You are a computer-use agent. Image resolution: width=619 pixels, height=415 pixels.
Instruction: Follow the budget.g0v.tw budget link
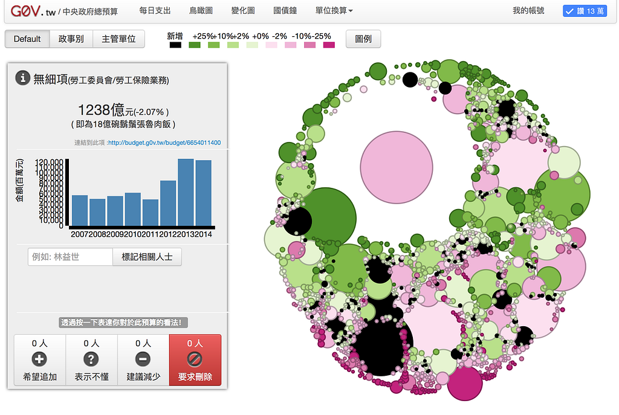pyautogui.click(x=164, y=143)
